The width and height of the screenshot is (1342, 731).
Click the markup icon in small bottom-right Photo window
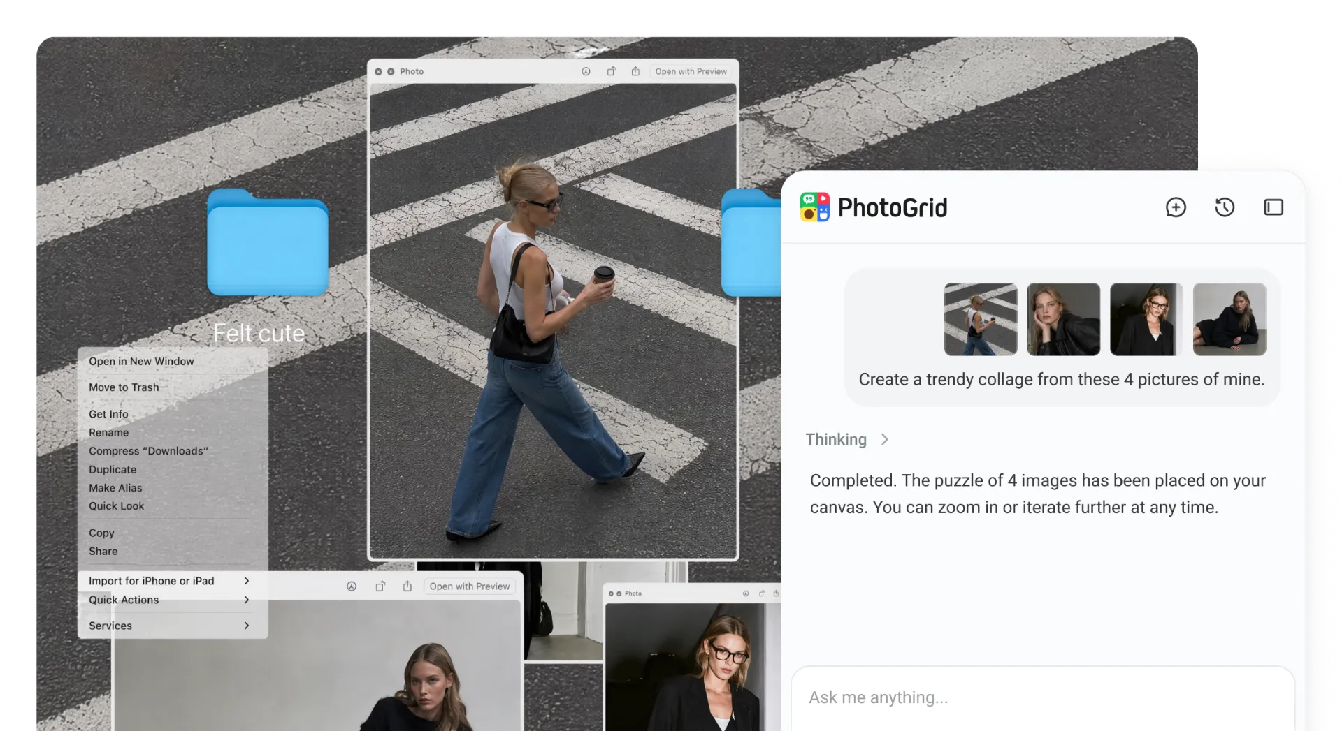(746, 593)
